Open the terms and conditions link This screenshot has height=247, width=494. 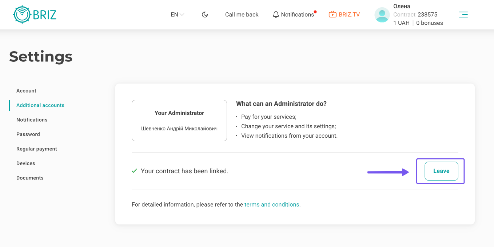(x=272, y=205)
